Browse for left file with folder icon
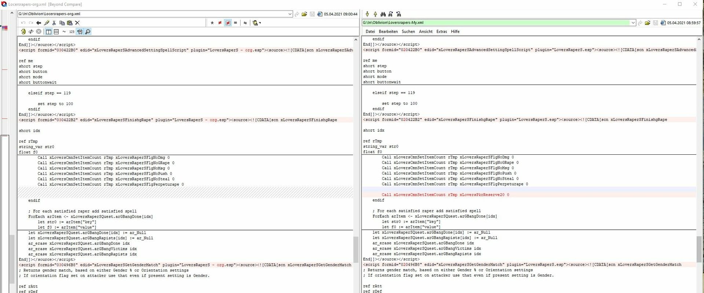The image size is (704, 293). tap(304, 14)
